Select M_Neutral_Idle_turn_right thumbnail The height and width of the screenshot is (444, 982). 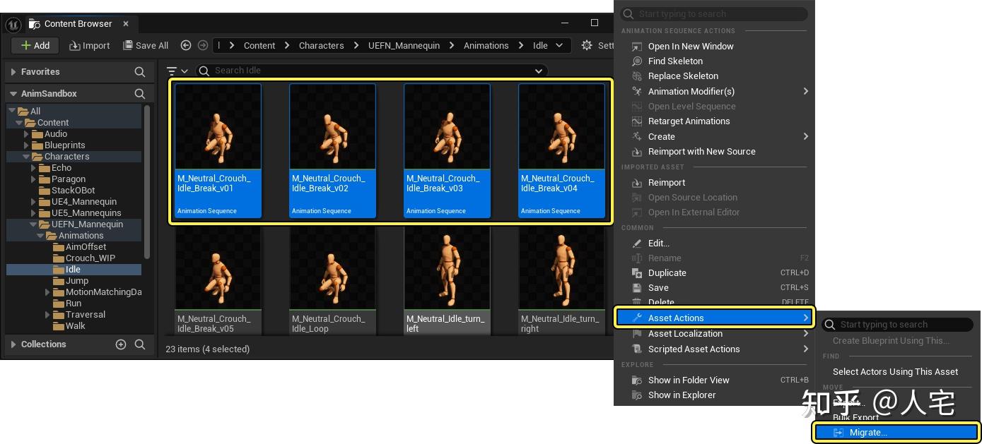pos(561,269)
